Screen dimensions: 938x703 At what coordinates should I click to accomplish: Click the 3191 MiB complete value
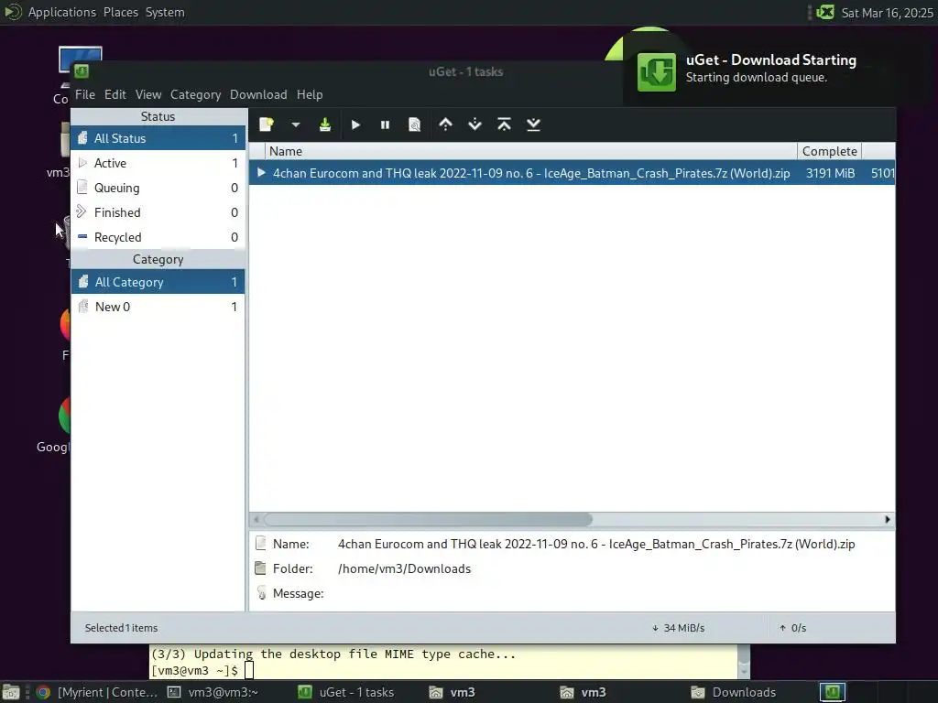tap(830, 173)
